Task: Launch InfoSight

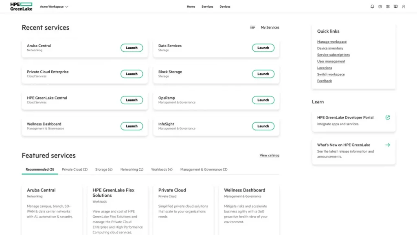Action: (x=263, y=126)
